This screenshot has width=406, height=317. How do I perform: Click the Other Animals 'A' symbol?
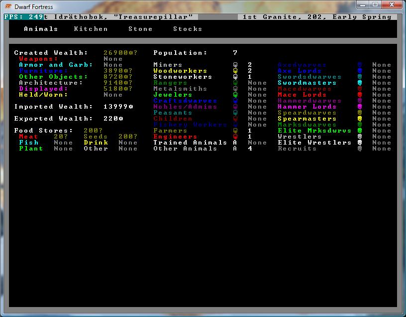(235, 149)
